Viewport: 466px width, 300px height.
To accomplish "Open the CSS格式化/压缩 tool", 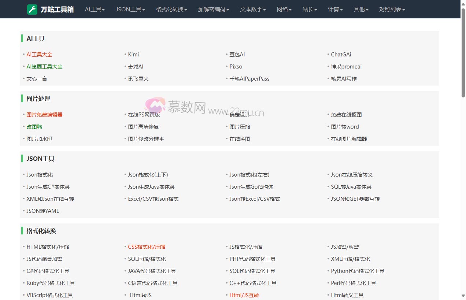I will pyautogui.click(x=147, y=247).
